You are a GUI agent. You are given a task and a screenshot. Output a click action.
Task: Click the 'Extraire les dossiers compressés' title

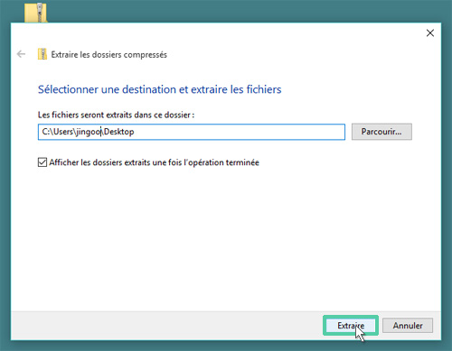click(108, 55)
